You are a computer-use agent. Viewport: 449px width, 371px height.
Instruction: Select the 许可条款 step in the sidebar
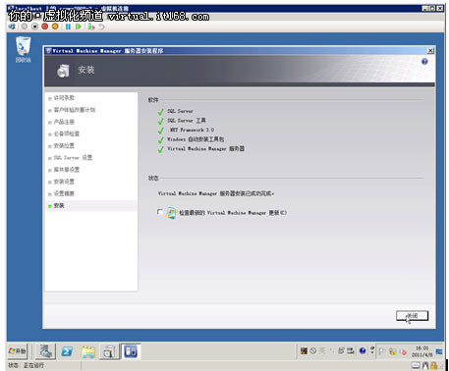pos(64,98)
